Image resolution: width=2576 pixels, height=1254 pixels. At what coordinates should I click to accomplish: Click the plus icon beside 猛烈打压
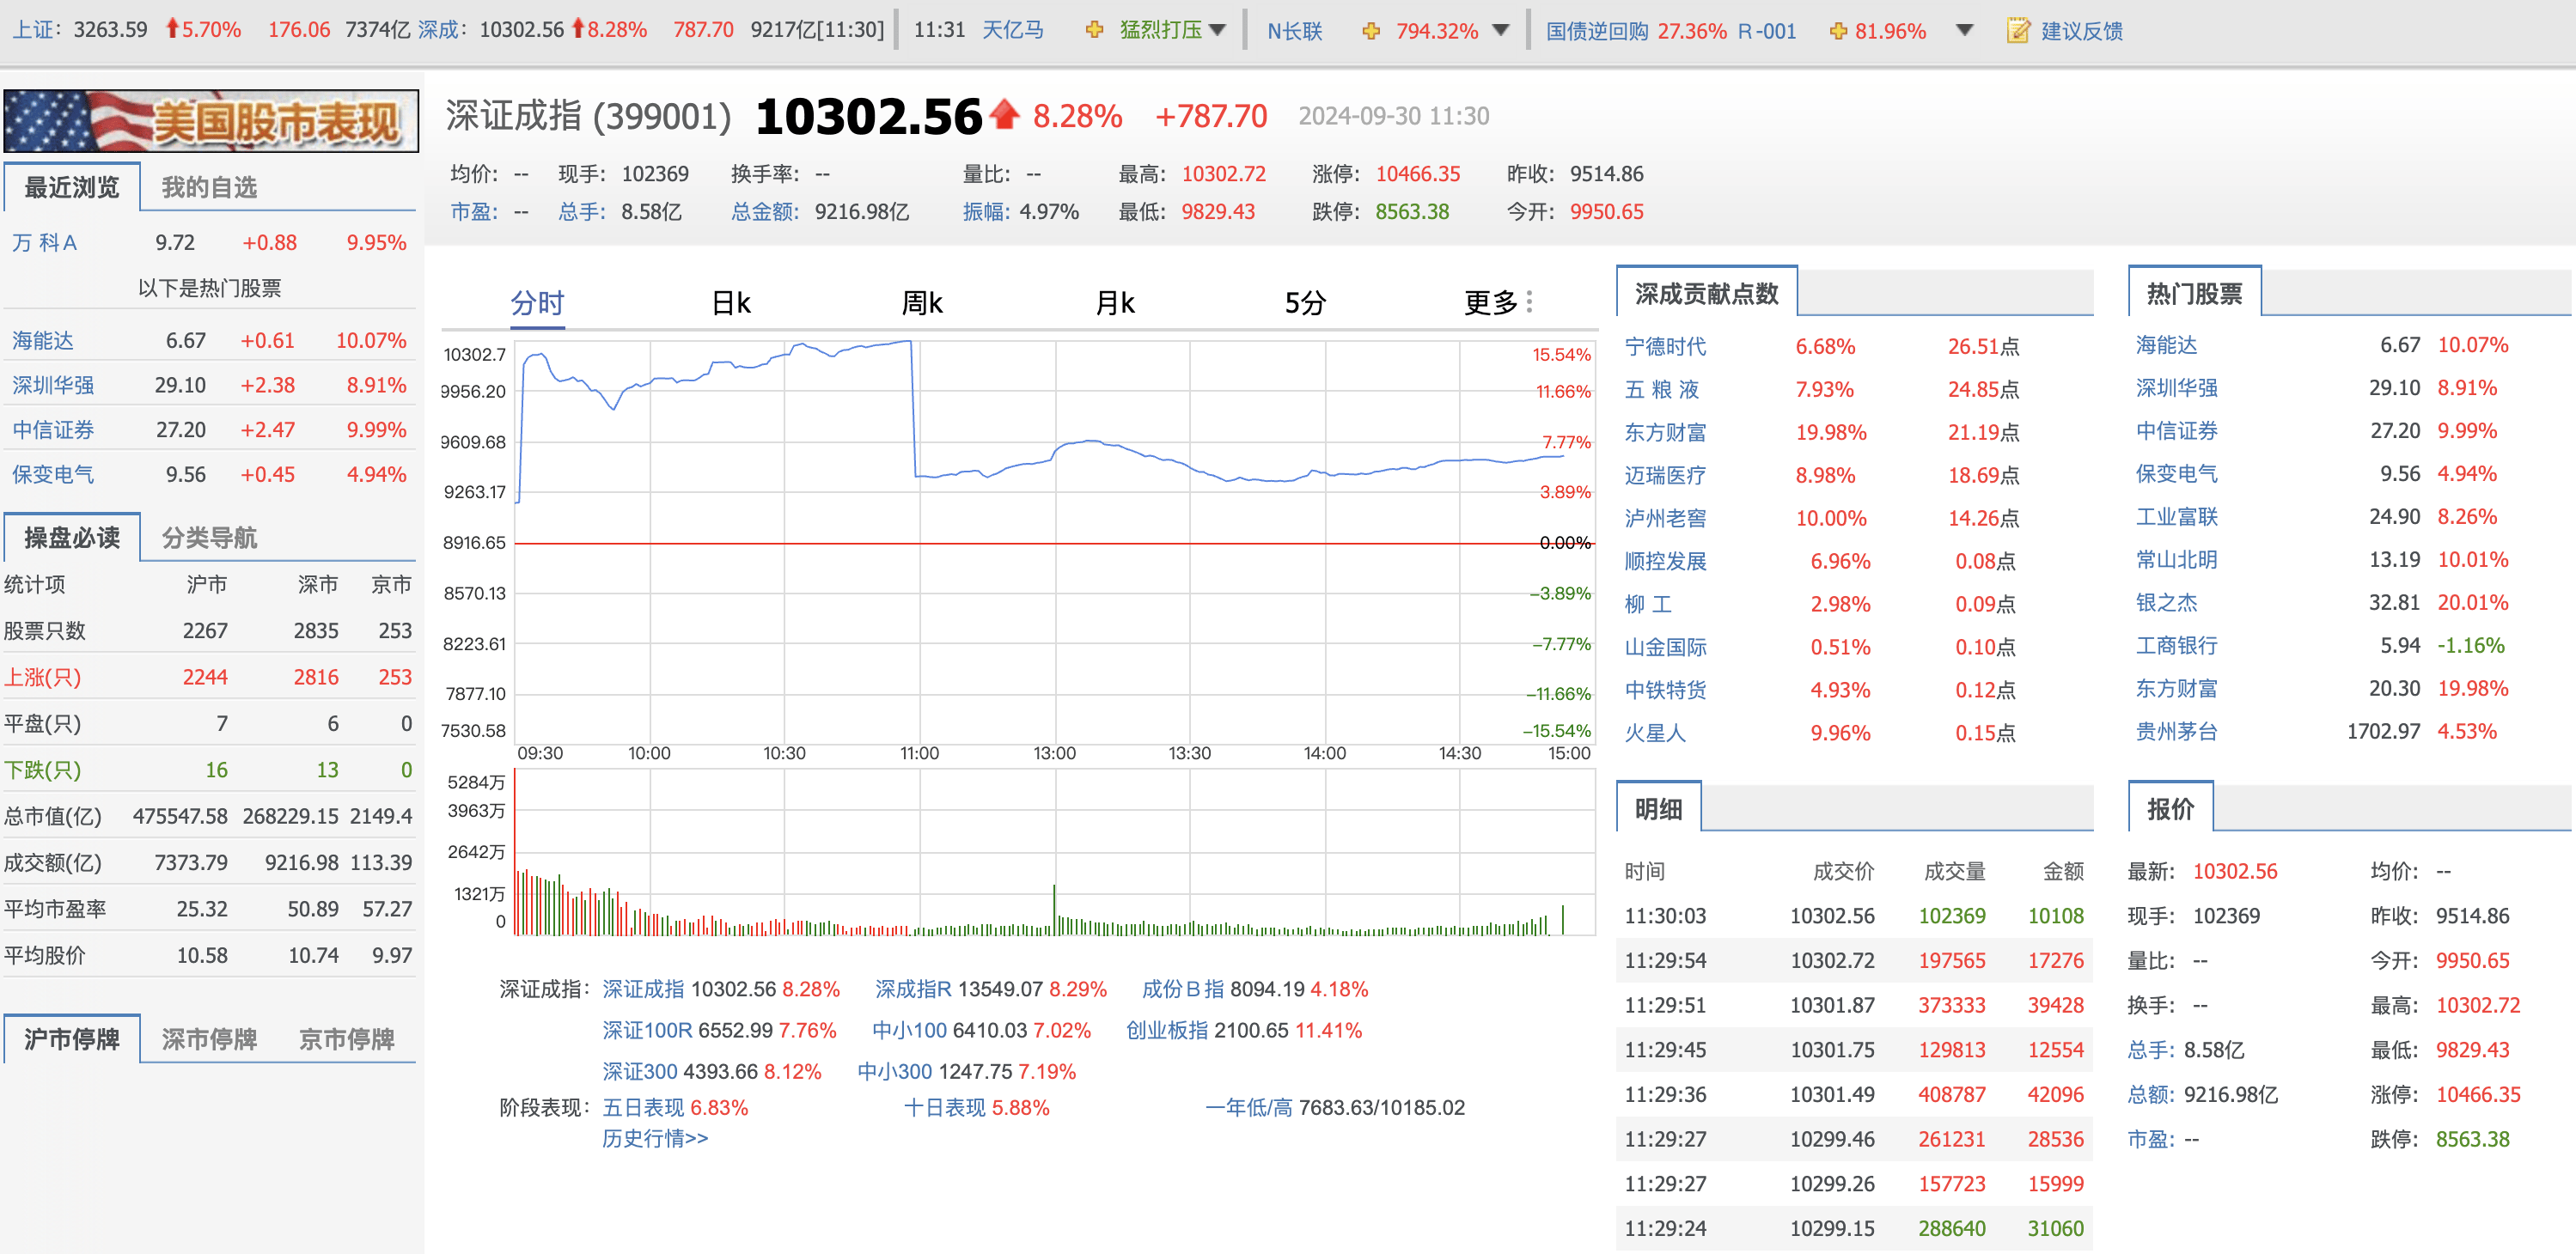(1094, 30)
